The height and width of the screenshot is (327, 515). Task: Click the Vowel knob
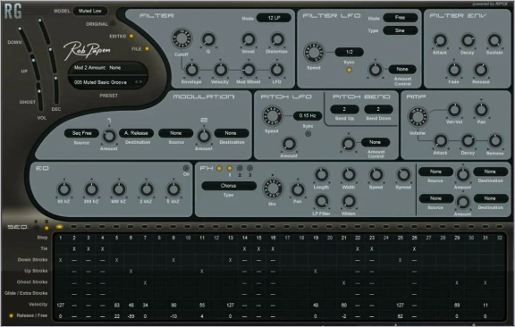click(x=249, y=39)
